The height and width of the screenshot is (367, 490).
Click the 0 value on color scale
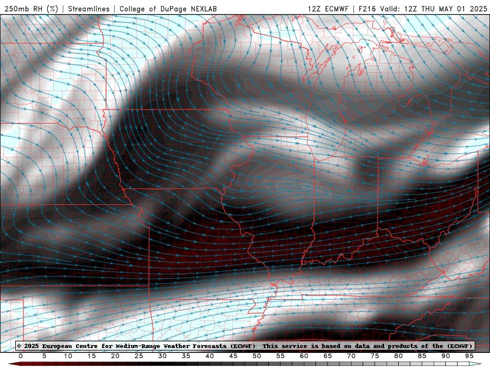pos(21,356)
